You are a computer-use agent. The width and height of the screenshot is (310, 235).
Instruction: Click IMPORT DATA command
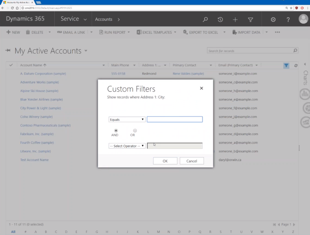[x=246, y=32]
